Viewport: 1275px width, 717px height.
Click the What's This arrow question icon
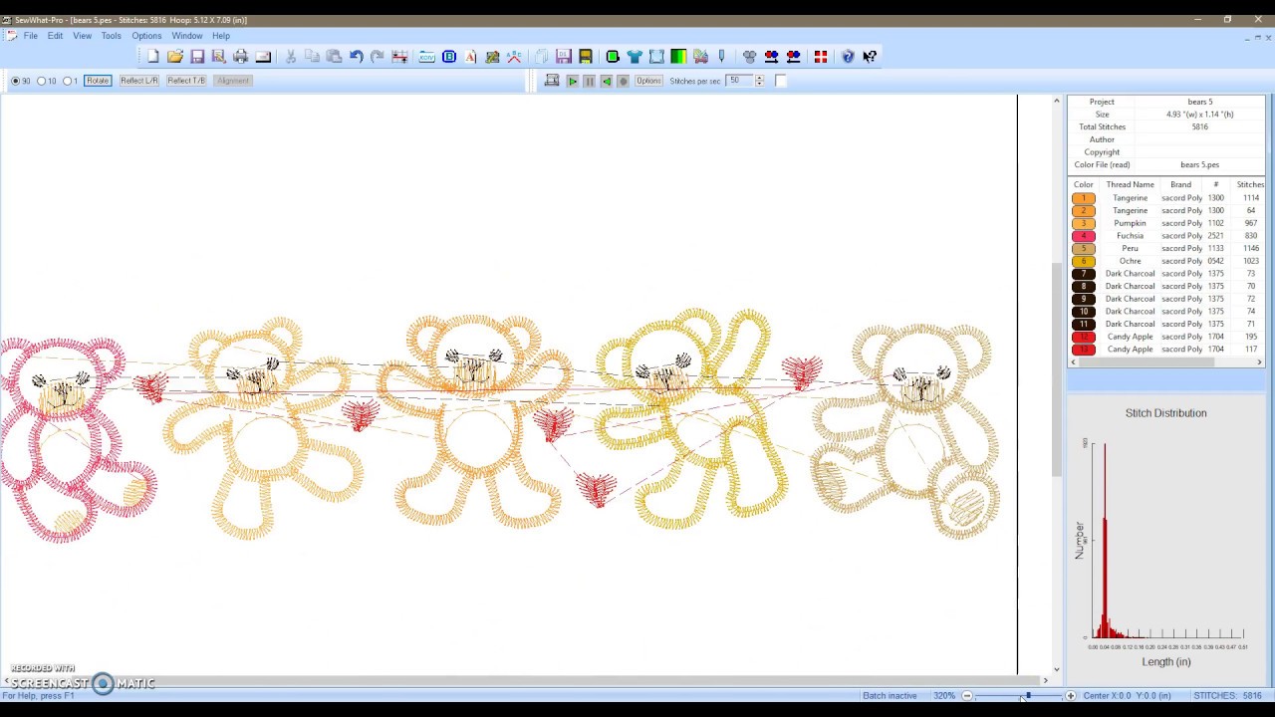[870, 57]
